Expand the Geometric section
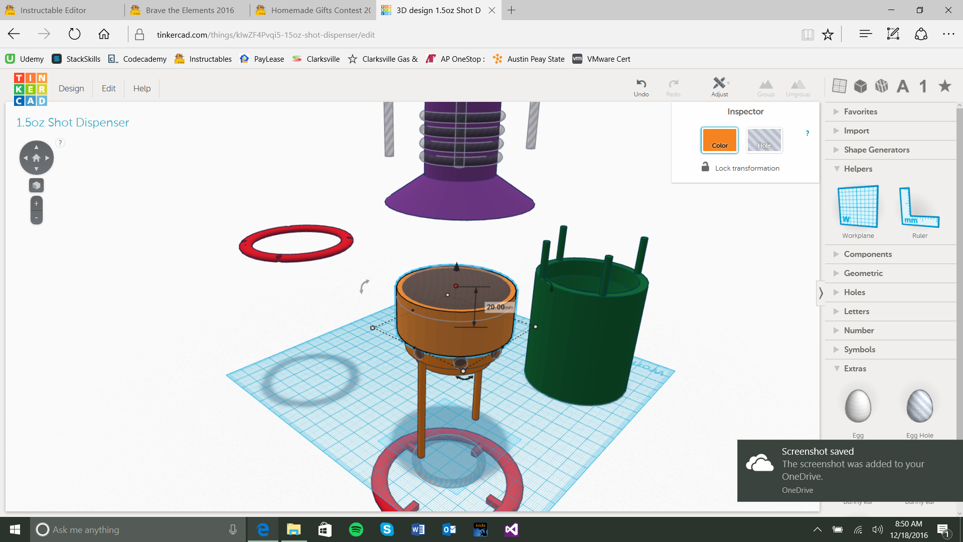The width and height of the screenshot is (963, 542). coord(863,273)
